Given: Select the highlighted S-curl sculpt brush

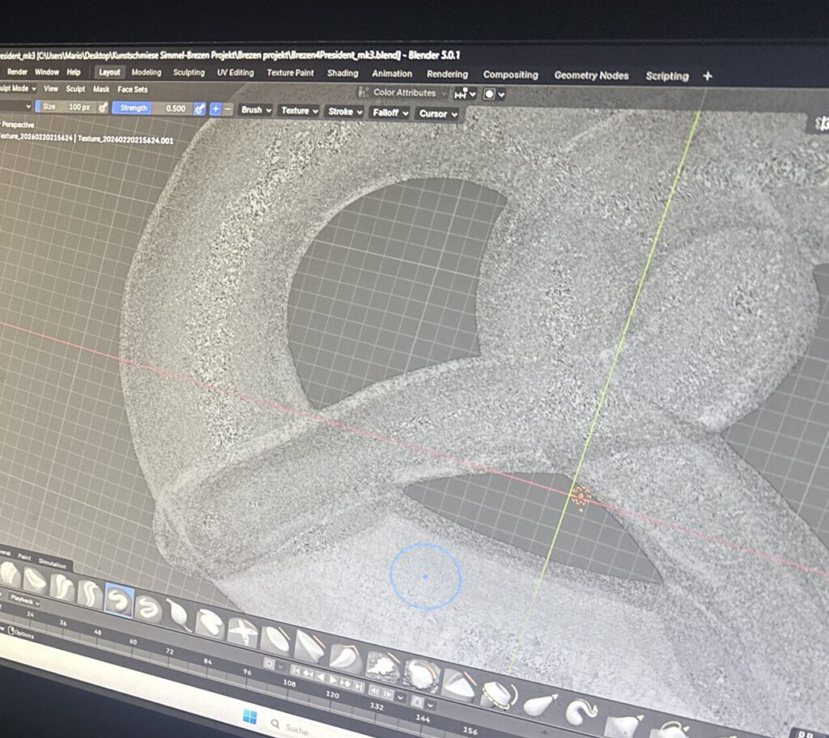Looking at the screenshot, I should click(119, 600).
